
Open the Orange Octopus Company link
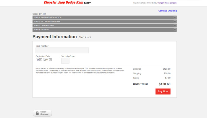(x=167, y=3)
